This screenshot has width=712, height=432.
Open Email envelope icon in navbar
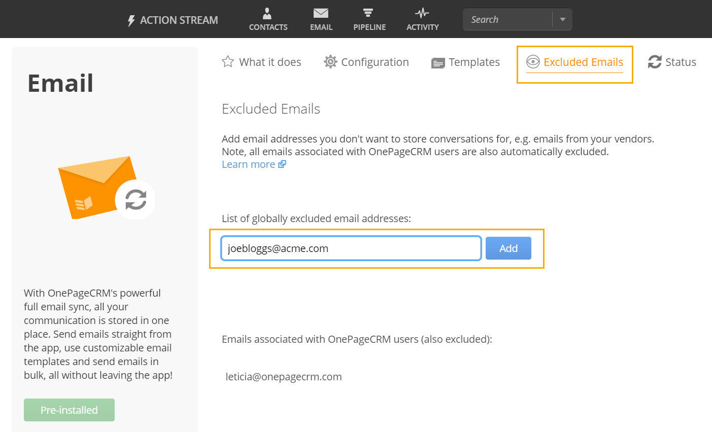[321, 13]
